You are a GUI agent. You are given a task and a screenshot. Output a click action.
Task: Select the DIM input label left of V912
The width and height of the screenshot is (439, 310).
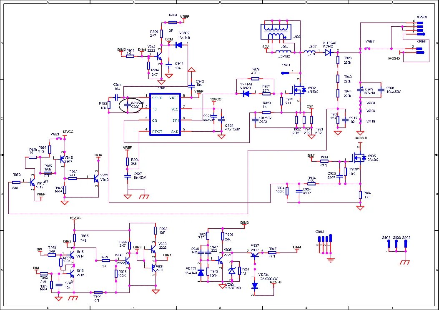36,268
